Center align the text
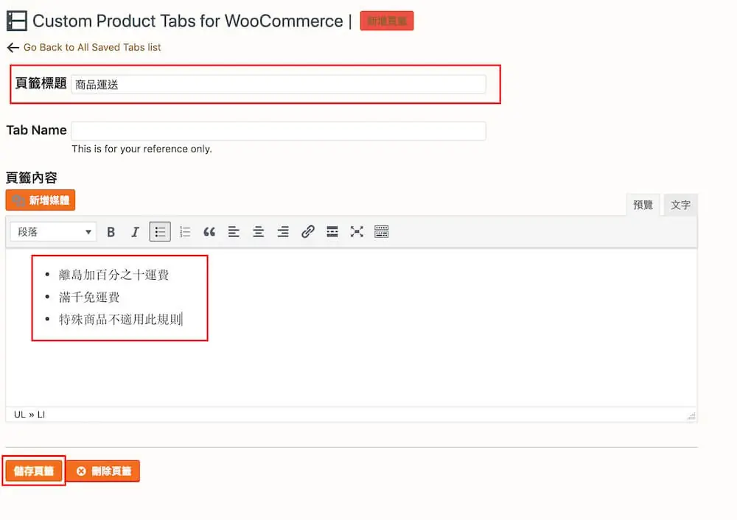 coord(259,232)
